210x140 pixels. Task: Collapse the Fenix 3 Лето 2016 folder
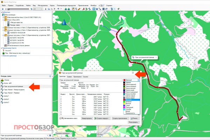[x=3, y=20]
